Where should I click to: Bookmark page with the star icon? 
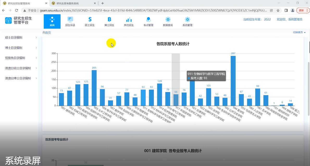tap(278, 10)
